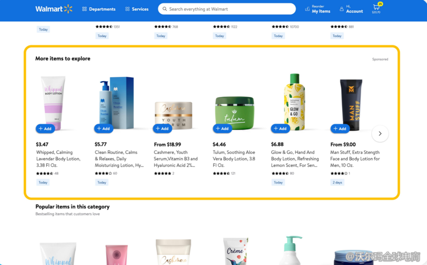Image resolution: width=427 pixels, height=265 pixels.
Task: Open the Services menu
Action: (x=137, y=9)
